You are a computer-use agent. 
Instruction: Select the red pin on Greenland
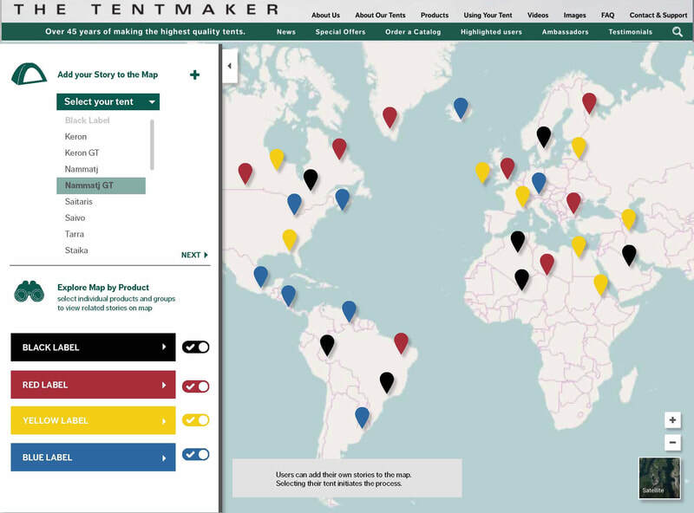[x=390, y=117]
